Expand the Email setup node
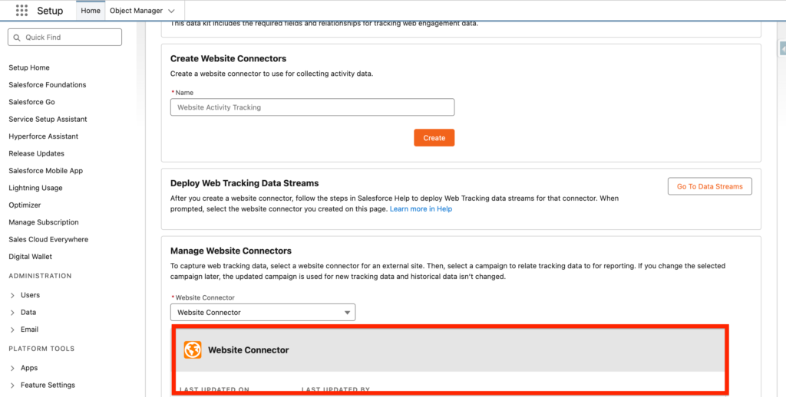Screen dimensions: 786x397 (x=13, y=330)
